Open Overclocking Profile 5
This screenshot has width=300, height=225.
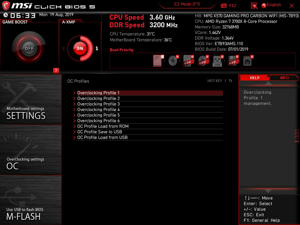(x=150, y=115)
